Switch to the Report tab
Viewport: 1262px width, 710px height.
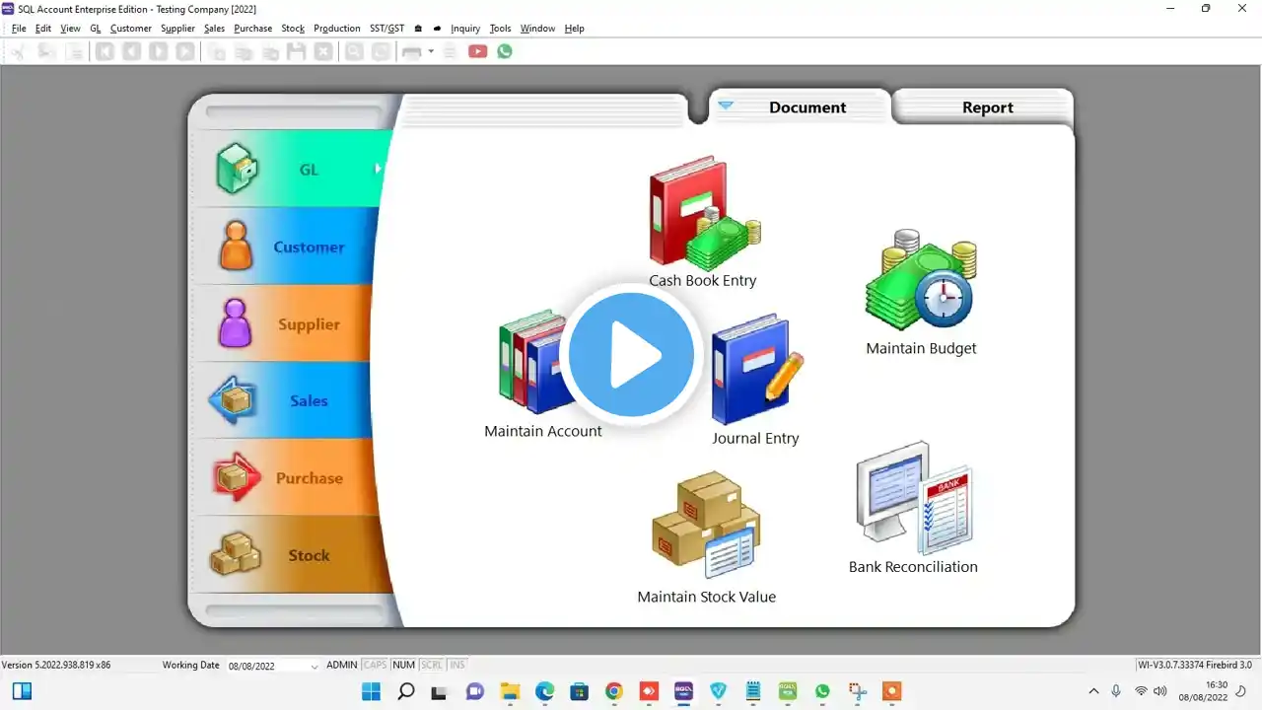point(987,107)
